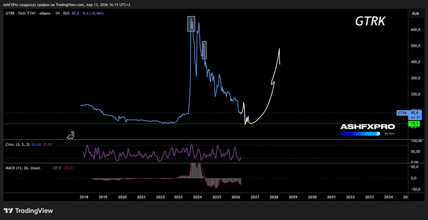The height and width of the screenshot is (220, 428).
Task: Click the 2026 label on time axis
Action: click(236, 197)
